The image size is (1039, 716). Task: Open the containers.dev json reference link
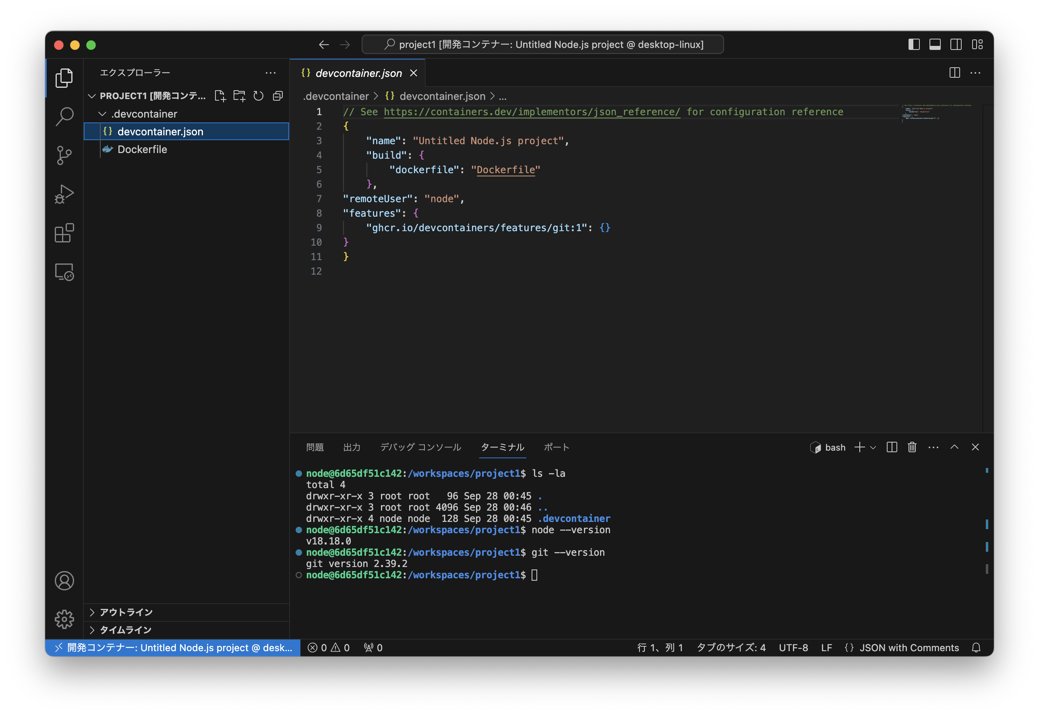(x=532, y=112)
